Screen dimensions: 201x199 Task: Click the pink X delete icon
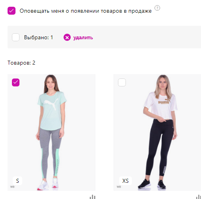67,37
